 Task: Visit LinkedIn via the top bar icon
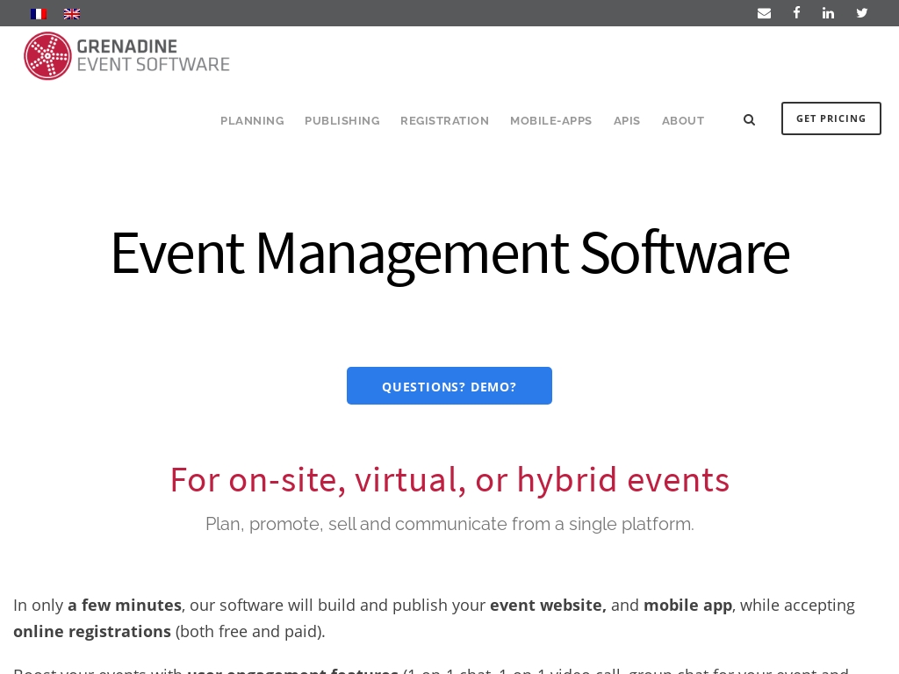(x=828, y=13)
